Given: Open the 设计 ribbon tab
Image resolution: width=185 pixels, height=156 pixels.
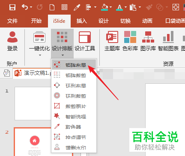Looking at the screenshot, I should (104, 21).
